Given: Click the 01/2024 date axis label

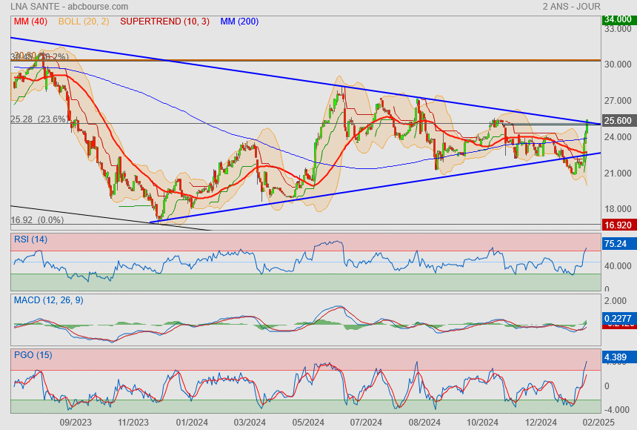Looking at the screenshot, I should [x=192, y=423].
